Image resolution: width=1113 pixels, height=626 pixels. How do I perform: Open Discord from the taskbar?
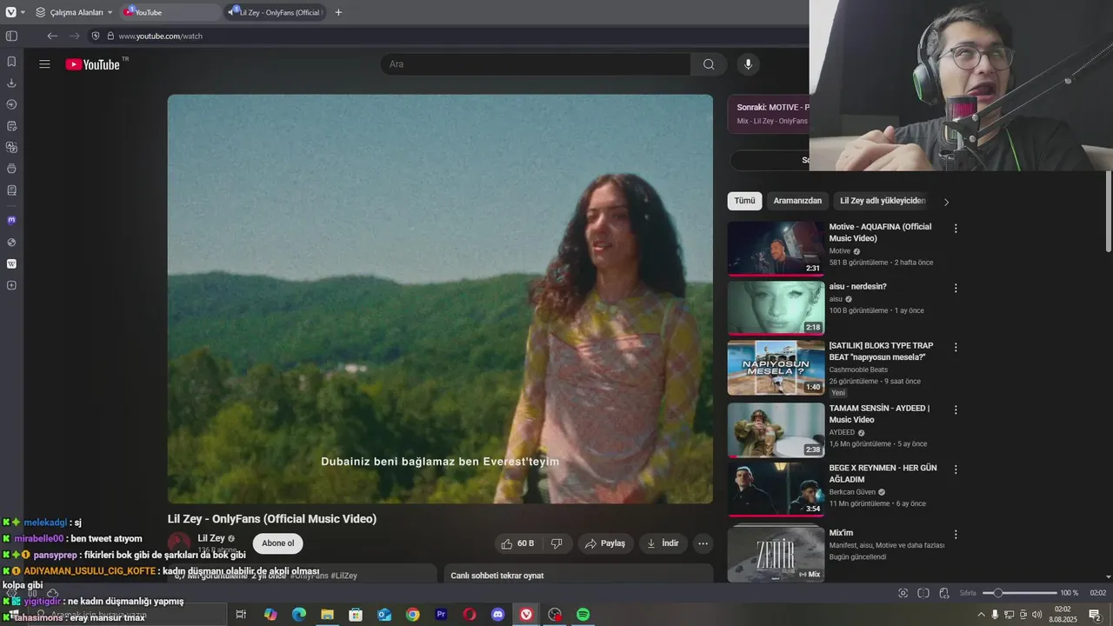pyautogui.click(x=497, y=615)
